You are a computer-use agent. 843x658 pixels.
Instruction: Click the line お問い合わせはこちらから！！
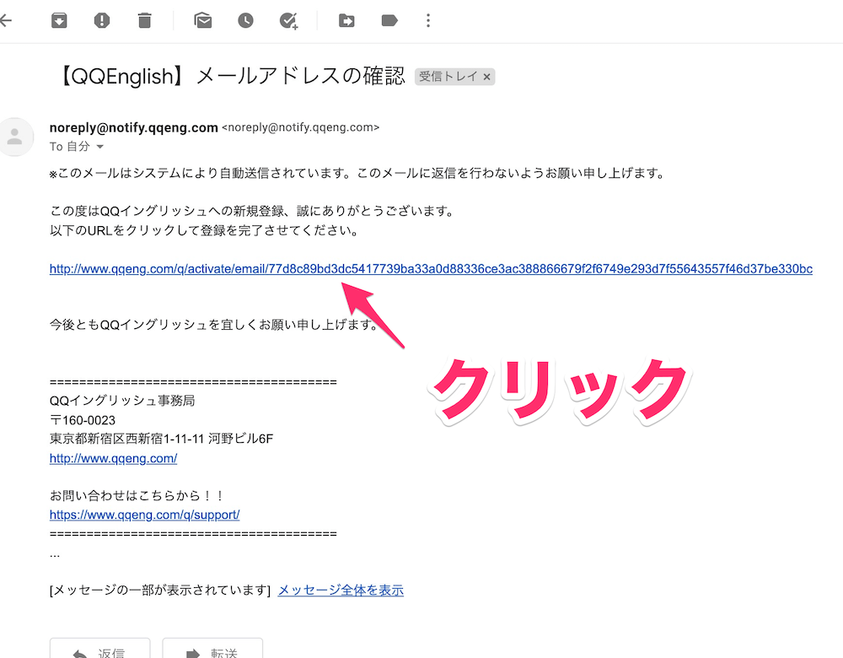(x=137, y=495)
